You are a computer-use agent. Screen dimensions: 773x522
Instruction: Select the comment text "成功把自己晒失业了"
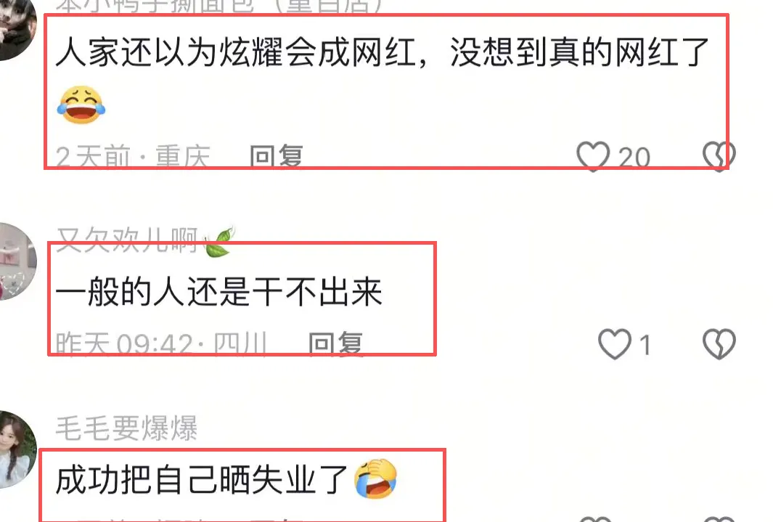[x=202, y=479]
